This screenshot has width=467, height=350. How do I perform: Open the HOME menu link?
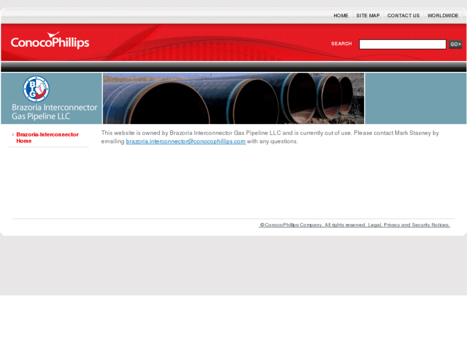click(340, 15)
